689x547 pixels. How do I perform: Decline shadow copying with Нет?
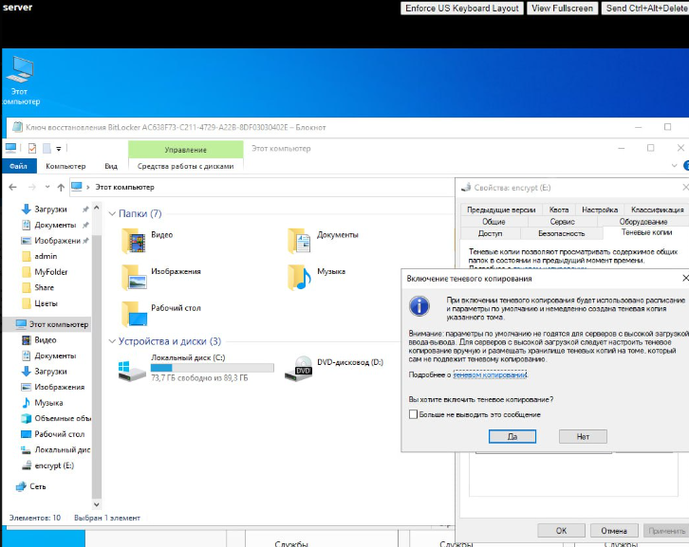pos(583,436)
